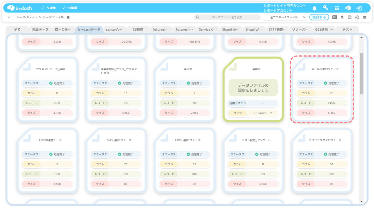Click the 5.1KB size value
The height and width of the screenshot is (210, 374).
click(x=331, y=113)
